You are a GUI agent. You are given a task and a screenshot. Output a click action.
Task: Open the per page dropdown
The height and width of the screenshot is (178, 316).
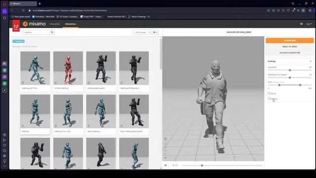[142, 32]
